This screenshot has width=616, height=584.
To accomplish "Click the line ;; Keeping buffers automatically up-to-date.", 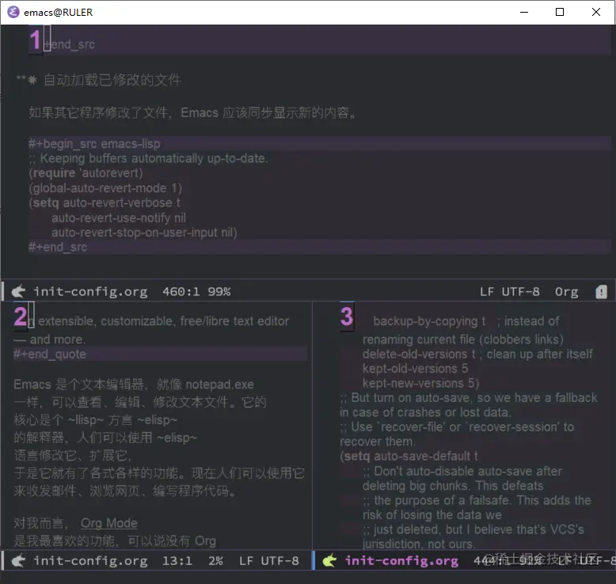I will tap(148, 158).
